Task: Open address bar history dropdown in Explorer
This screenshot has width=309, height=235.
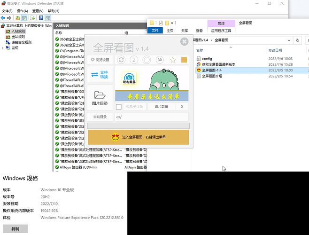Action: click(289, 40)
